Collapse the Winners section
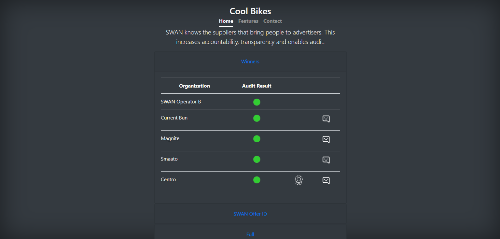Image resolution: width=500 pixels, height=239 pixels. pyautogui.click(x=250, y=62)
